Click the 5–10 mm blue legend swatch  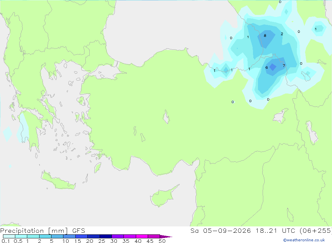57,236
